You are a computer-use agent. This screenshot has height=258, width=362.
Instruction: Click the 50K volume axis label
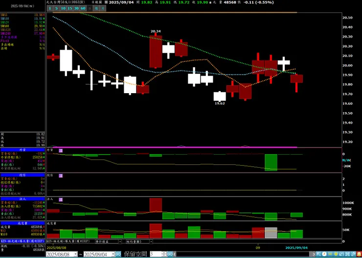[x=346, y=230]
